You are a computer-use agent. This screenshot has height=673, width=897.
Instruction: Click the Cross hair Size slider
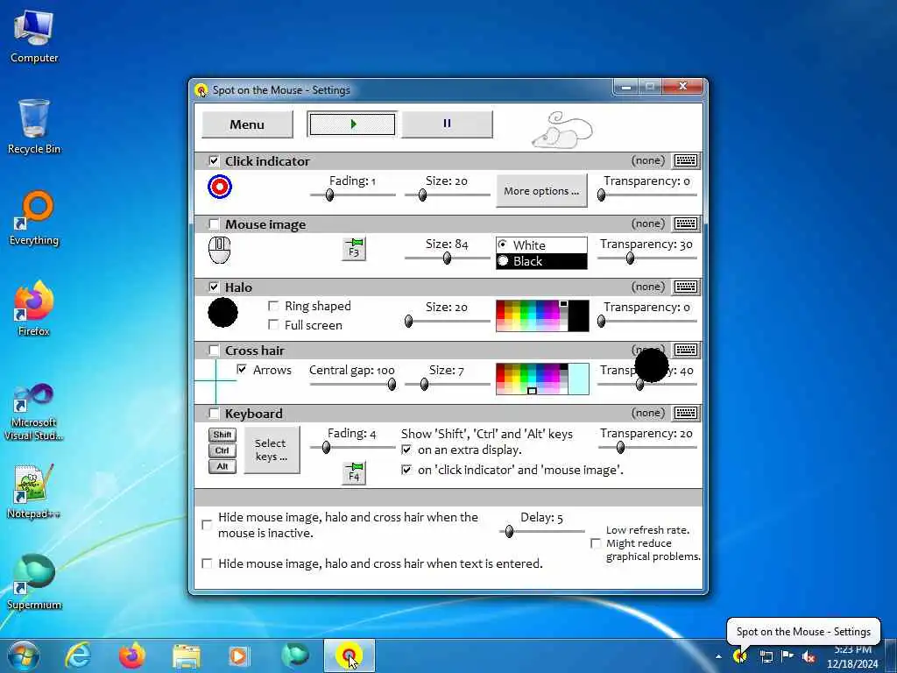(x=447, y=385)
